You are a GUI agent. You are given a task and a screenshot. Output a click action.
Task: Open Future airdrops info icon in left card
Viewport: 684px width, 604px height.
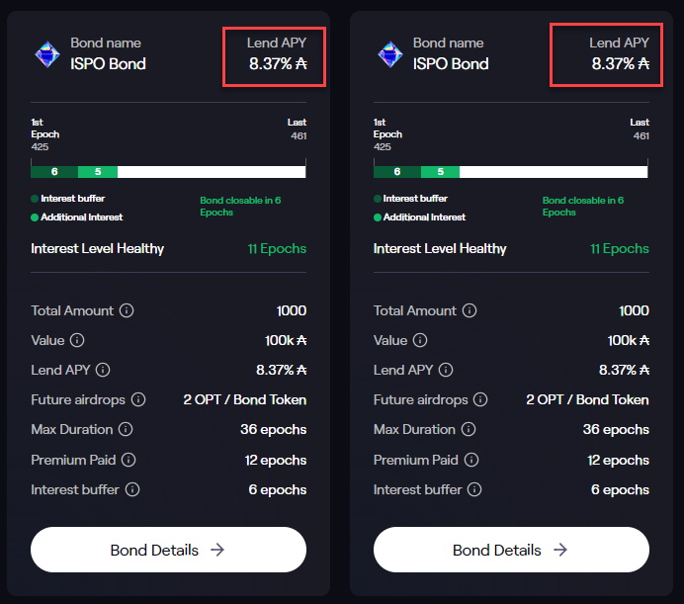click(x=138, y=399)
